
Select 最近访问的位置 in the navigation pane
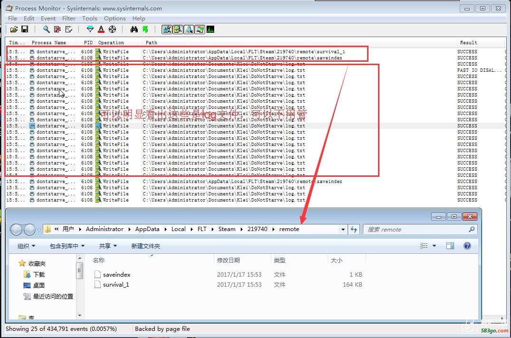point(48,297)
